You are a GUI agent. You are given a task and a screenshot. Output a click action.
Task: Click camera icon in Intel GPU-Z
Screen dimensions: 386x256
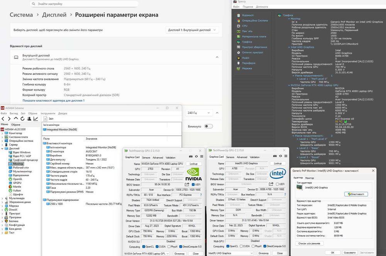click(275, 156)
